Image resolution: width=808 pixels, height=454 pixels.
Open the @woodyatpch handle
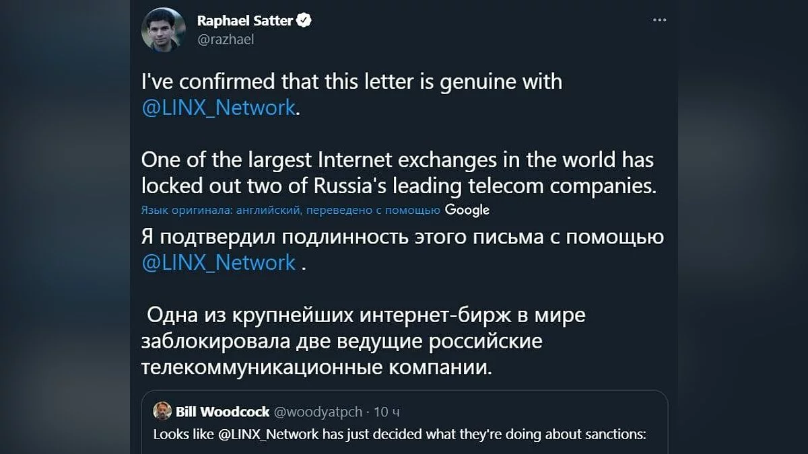click(x=318, y=412)
